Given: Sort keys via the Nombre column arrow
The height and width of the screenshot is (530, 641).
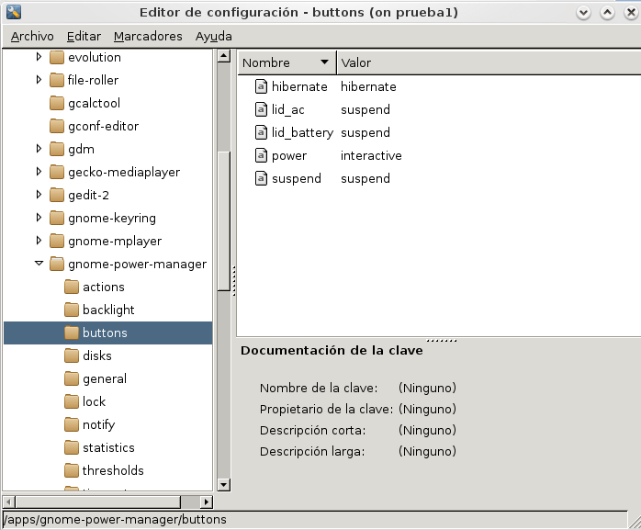Looking at the screenshot, I should 324,62.
